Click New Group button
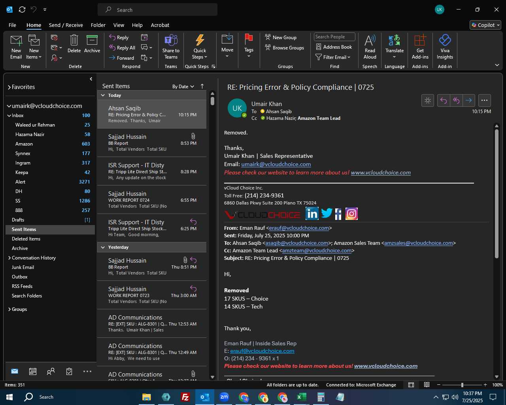 click(281, 37)
